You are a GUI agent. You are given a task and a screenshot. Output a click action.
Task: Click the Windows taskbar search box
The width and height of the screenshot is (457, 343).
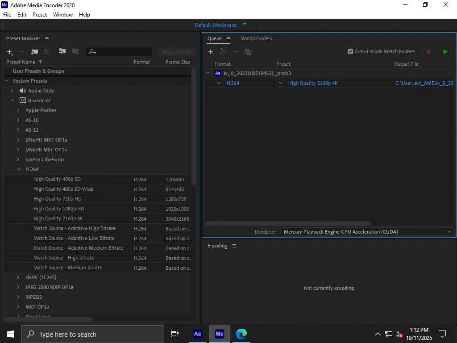[93, 334]
